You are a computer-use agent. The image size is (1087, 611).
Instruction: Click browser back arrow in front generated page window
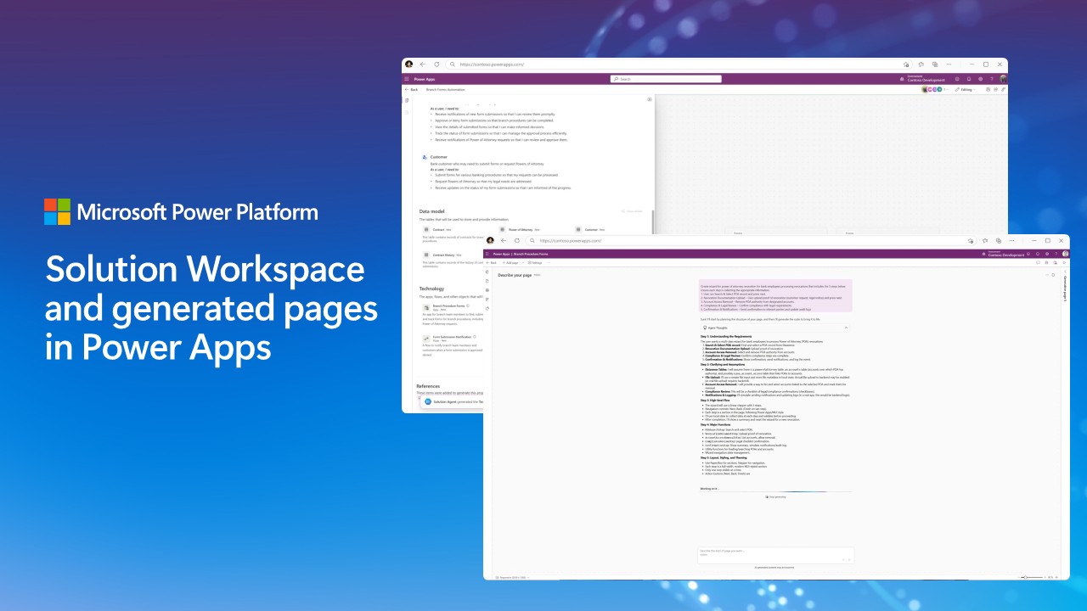click(x=503, y=241)
